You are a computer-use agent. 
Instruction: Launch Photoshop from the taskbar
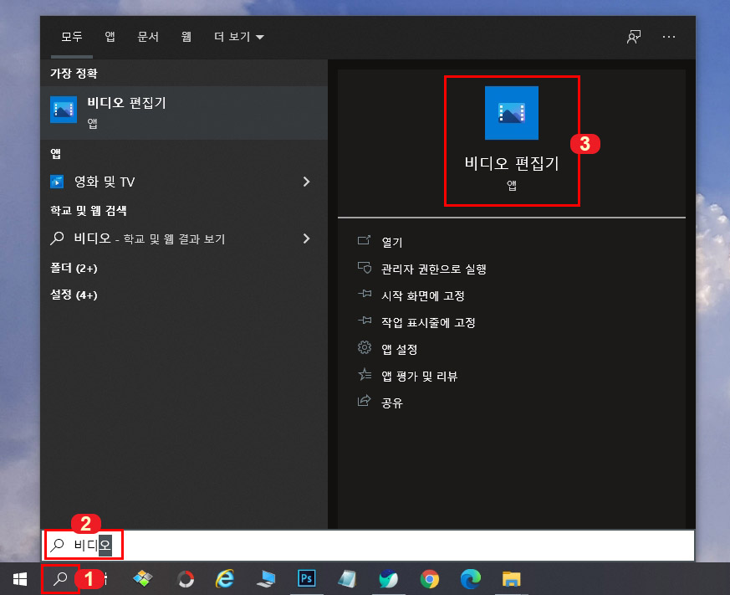pyautogui.click(x=306, y=578)
